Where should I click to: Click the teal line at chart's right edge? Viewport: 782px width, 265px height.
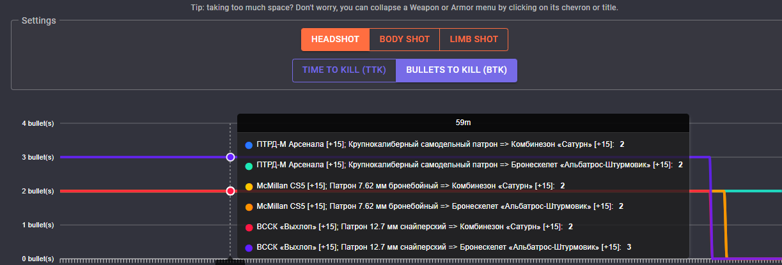pyautogui.click(x=761, y=191)
